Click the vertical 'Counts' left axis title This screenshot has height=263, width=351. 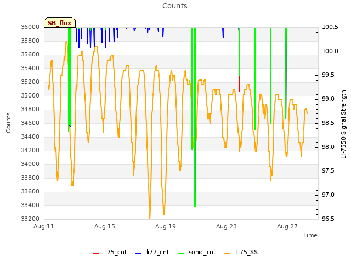click(8, 123)
